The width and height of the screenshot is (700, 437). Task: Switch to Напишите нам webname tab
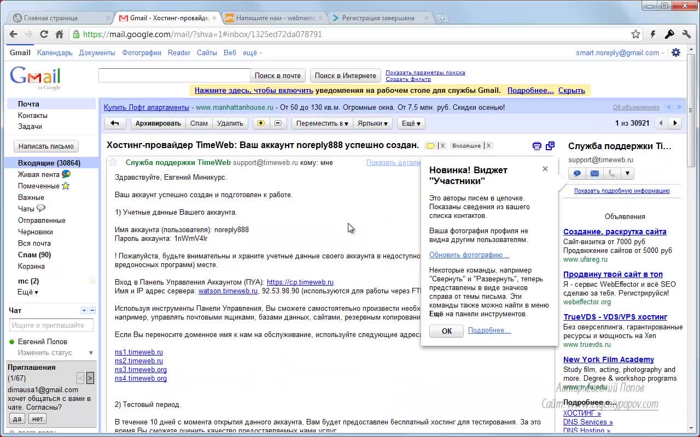click(275, 18)
